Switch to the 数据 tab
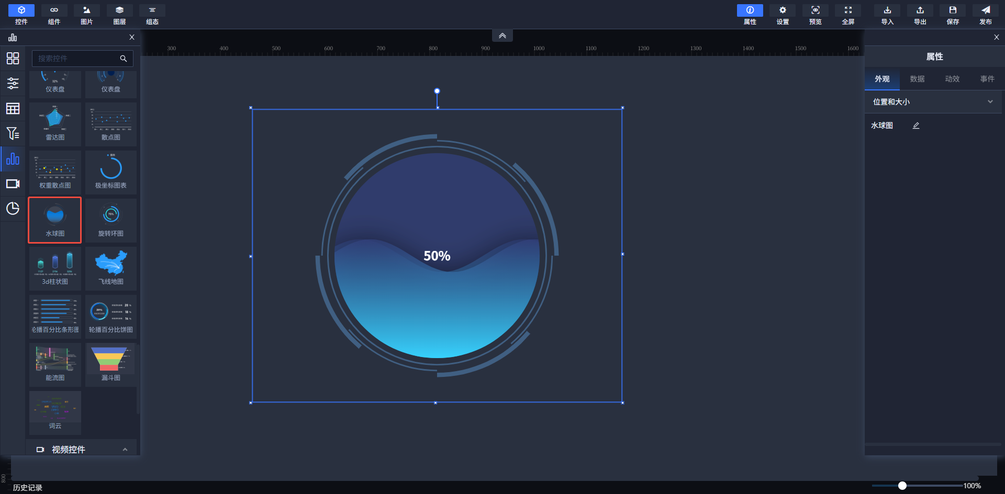Screen dimensions: 1005x494 [x=917, y=79]
